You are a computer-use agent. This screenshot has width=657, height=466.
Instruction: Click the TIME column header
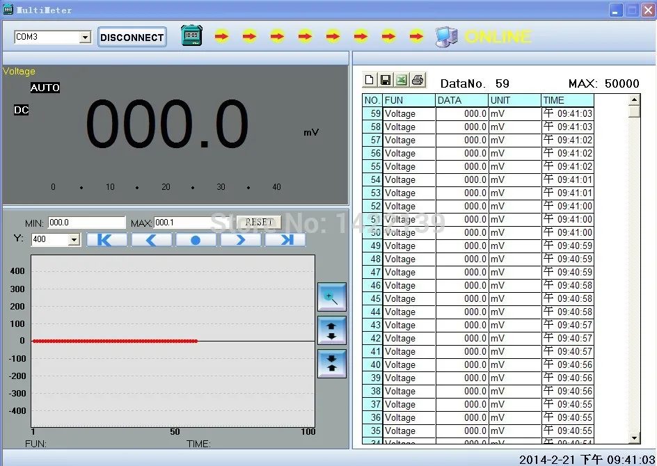point(567,100)
